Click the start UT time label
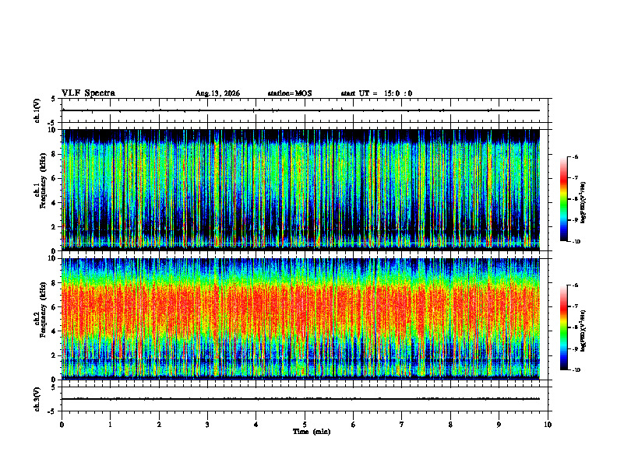617x476 pixels. [376, 93]
